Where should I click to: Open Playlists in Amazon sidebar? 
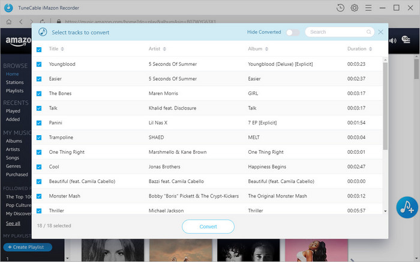click(x=15, y=91)
